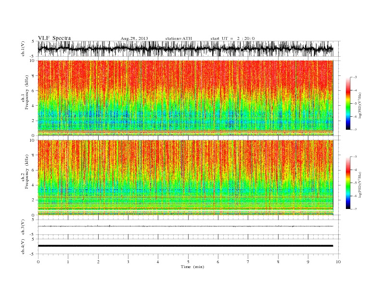This screenshot has height=294, width=381.
Task: Click the 'ch.3(V)' axis label
Action: 23,227
